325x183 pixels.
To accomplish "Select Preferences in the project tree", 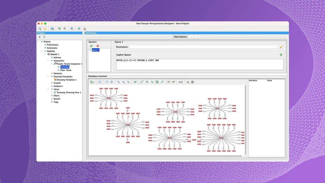I will click(53, 45).
